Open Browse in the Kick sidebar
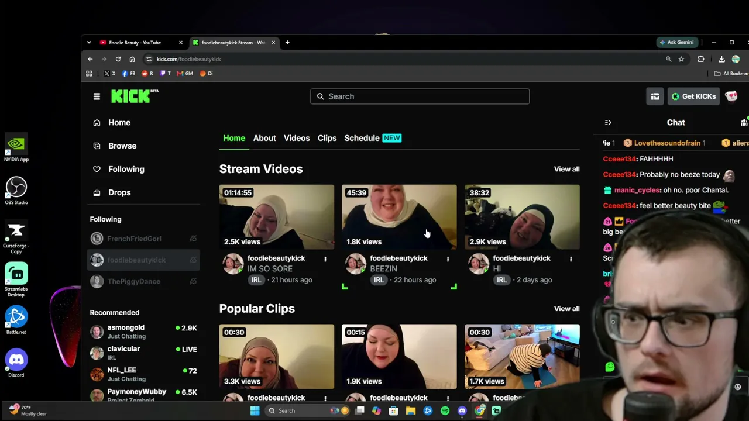This screenshot has width=749, height=421. 122,146
